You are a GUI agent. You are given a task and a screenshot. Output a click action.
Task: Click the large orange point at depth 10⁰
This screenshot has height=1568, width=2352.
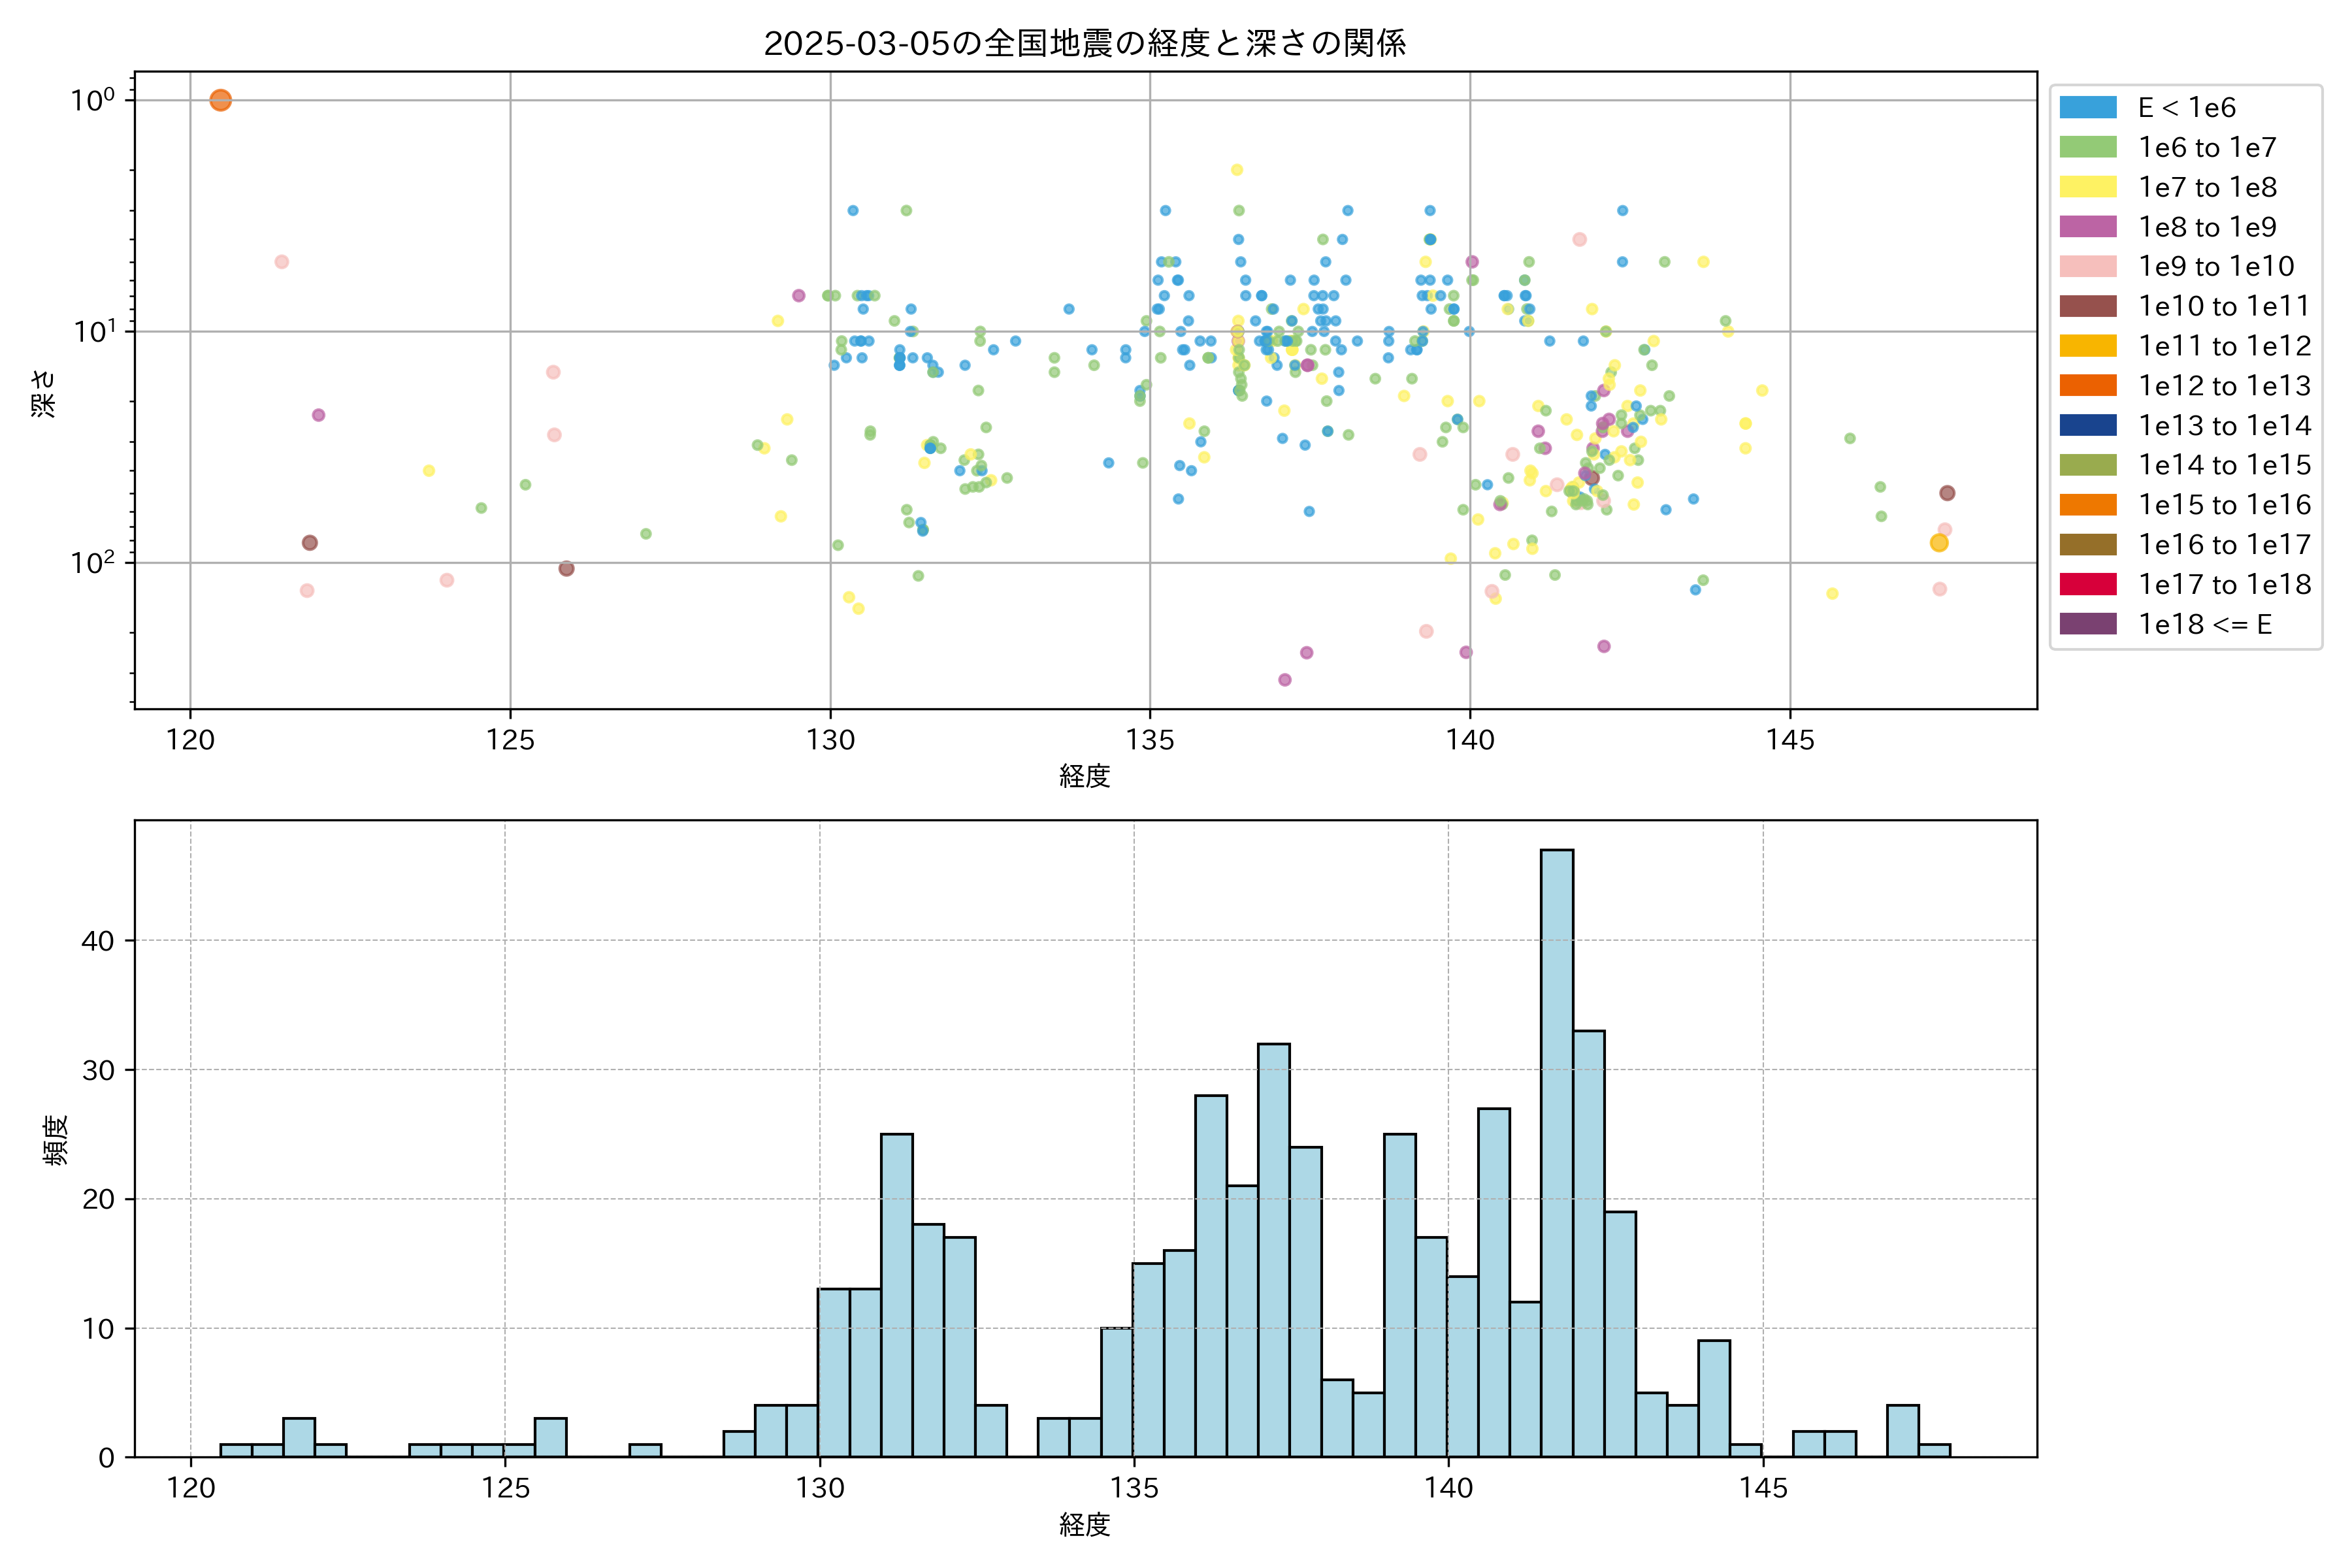(x=221, y=100)
